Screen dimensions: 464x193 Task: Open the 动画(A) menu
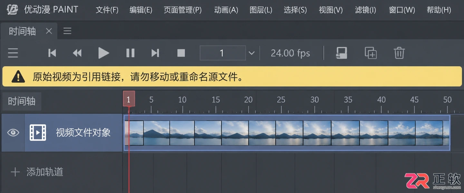[x=226, y=10]
